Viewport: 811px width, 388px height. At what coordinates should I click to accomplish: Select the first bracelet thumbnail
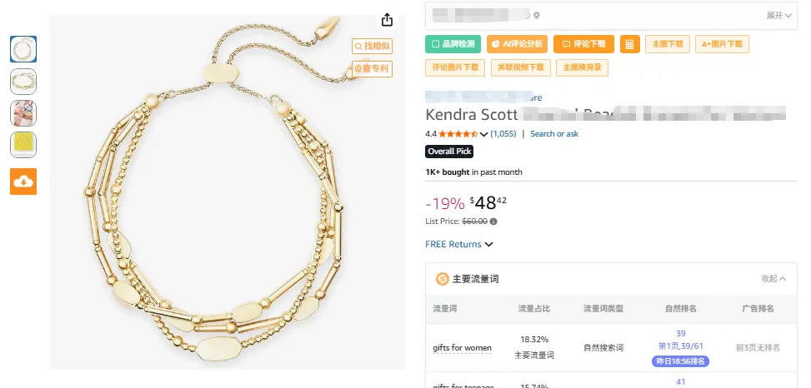23,49
